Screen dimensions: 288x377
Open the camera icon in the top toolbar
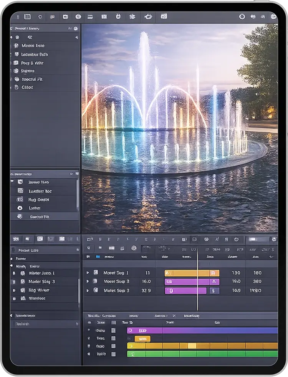coord(65,17)
